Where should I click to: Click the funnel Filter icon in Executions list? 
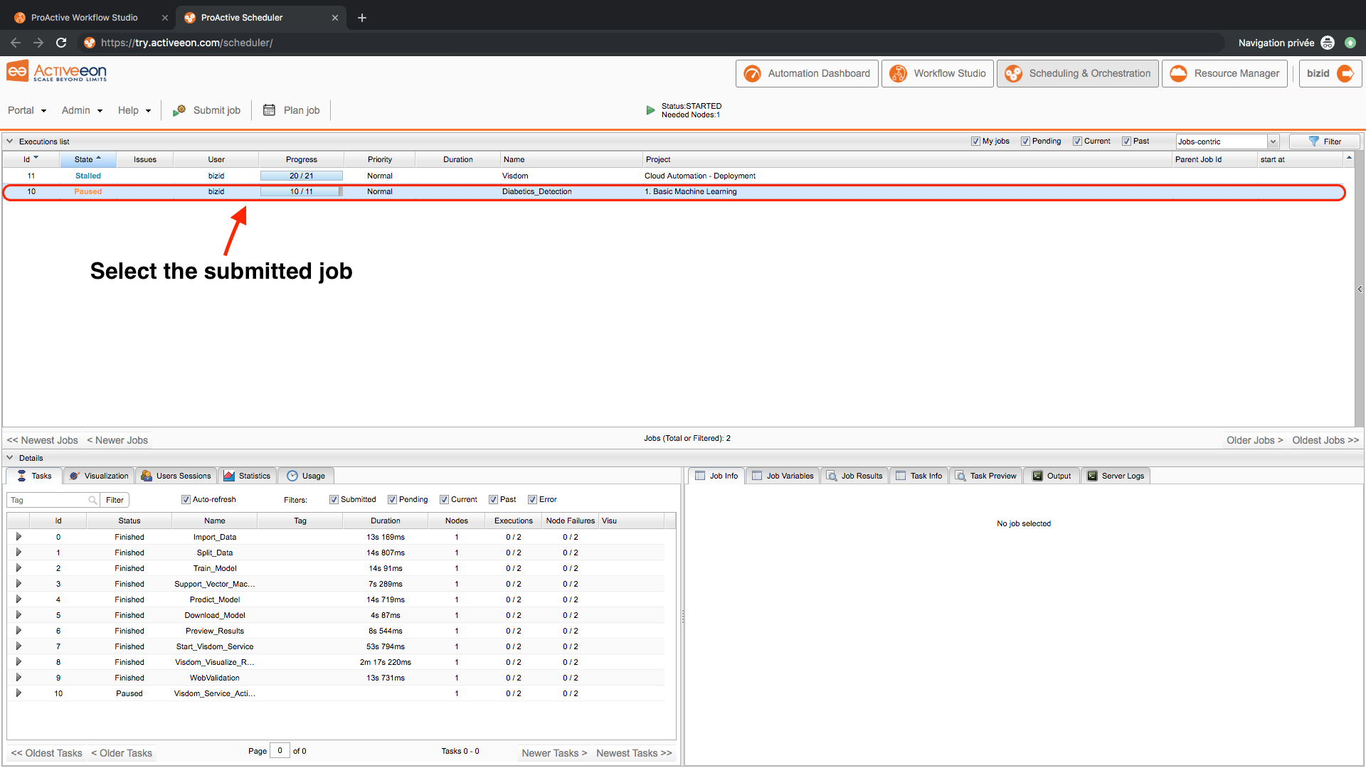[x=1314, y=142]
